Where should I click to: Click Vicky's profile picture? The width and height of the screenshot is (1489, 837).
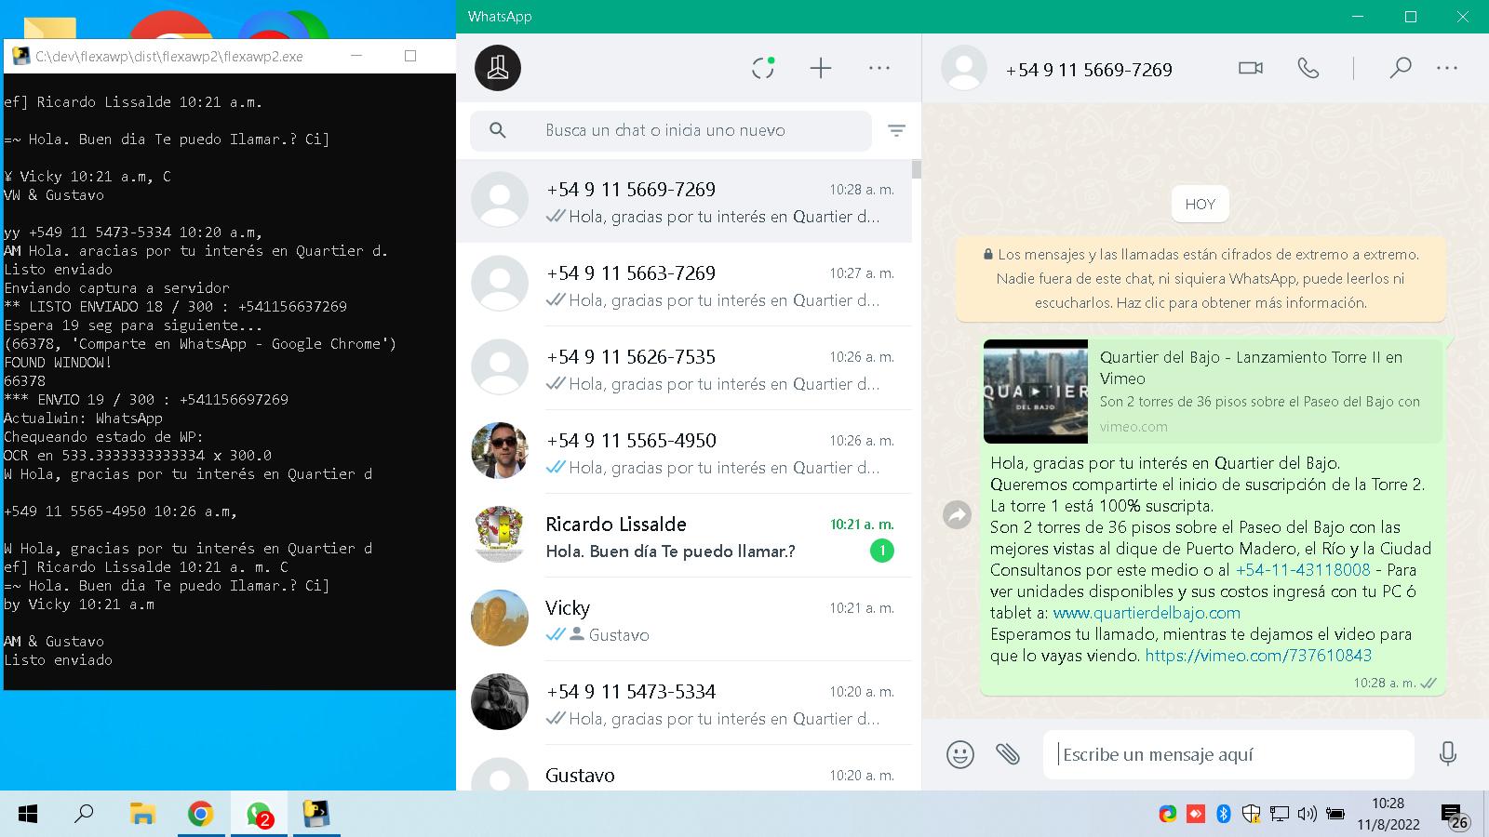point(500,618)
